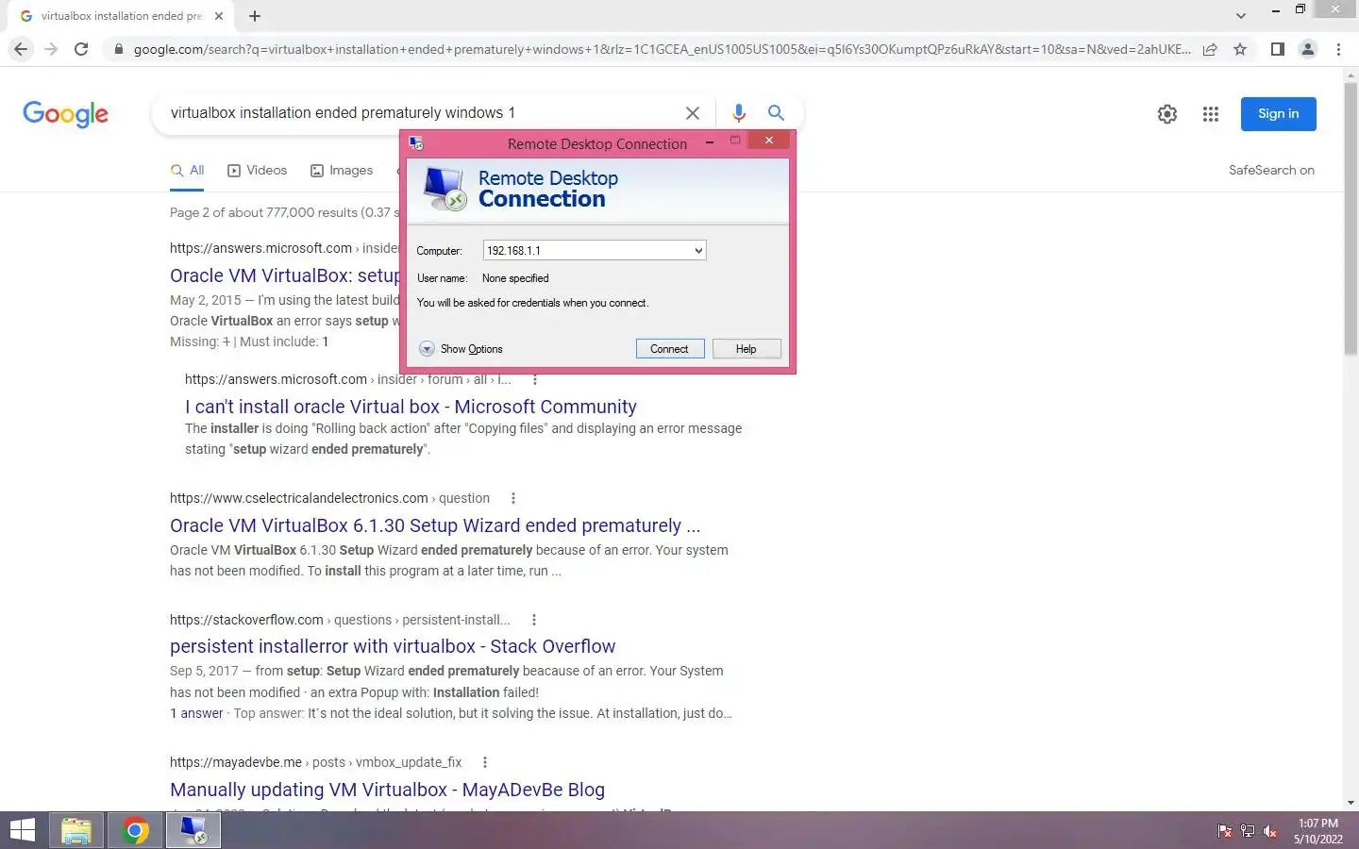Image resolution: width=1359 pixels, height=849 pixels.
Task: Switch to Chrome in the taskbar
Action: point(135,830)
